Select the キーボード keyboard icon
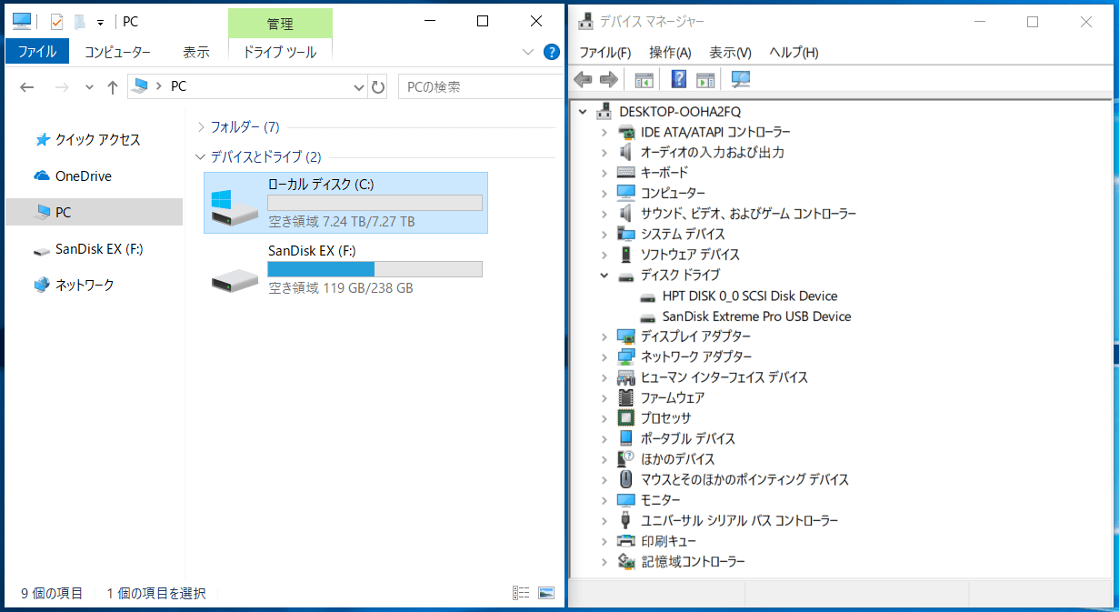The height and width of the screenshot is (612, 1119). [626, 173]
